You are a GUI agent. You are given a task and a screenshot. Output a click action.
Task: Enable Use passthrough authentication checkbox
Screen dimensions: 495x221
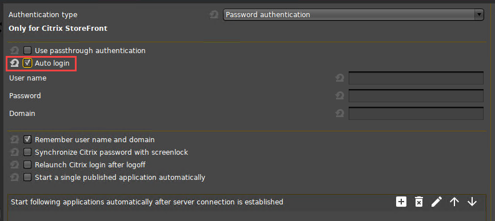pos(27,50)
